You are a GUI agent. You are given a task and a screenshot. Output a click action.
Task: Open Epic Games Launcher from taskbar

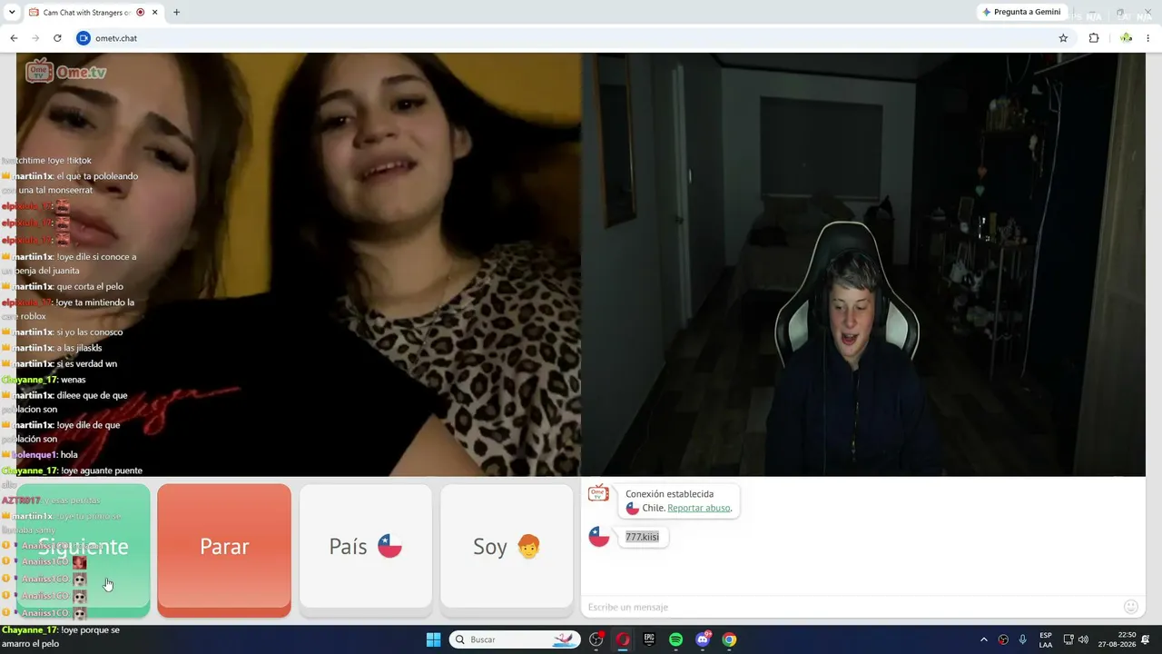649,639
